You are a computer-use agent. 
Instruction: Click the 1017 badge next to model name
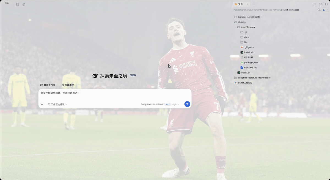167,105
